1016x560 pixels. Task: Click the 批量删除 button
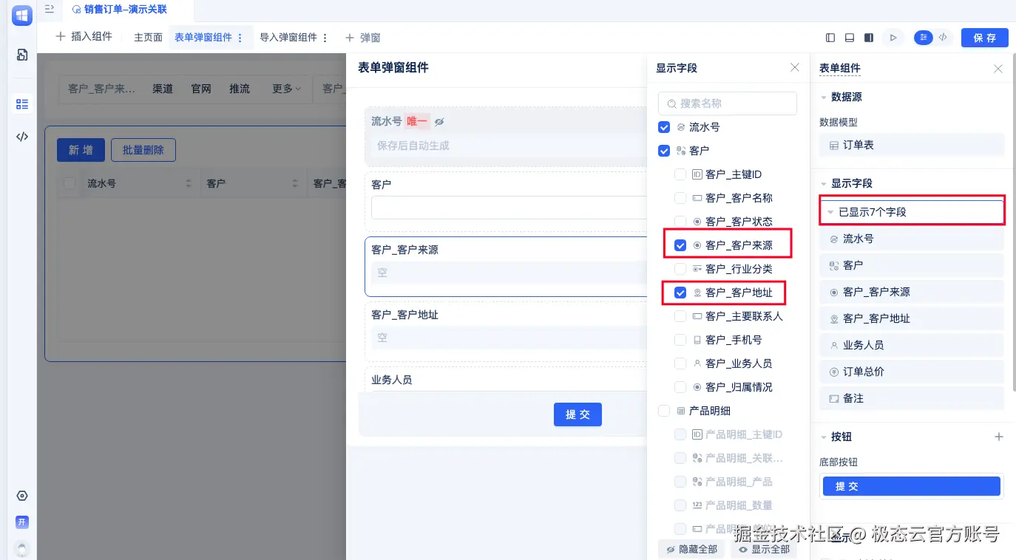(143, 150)
